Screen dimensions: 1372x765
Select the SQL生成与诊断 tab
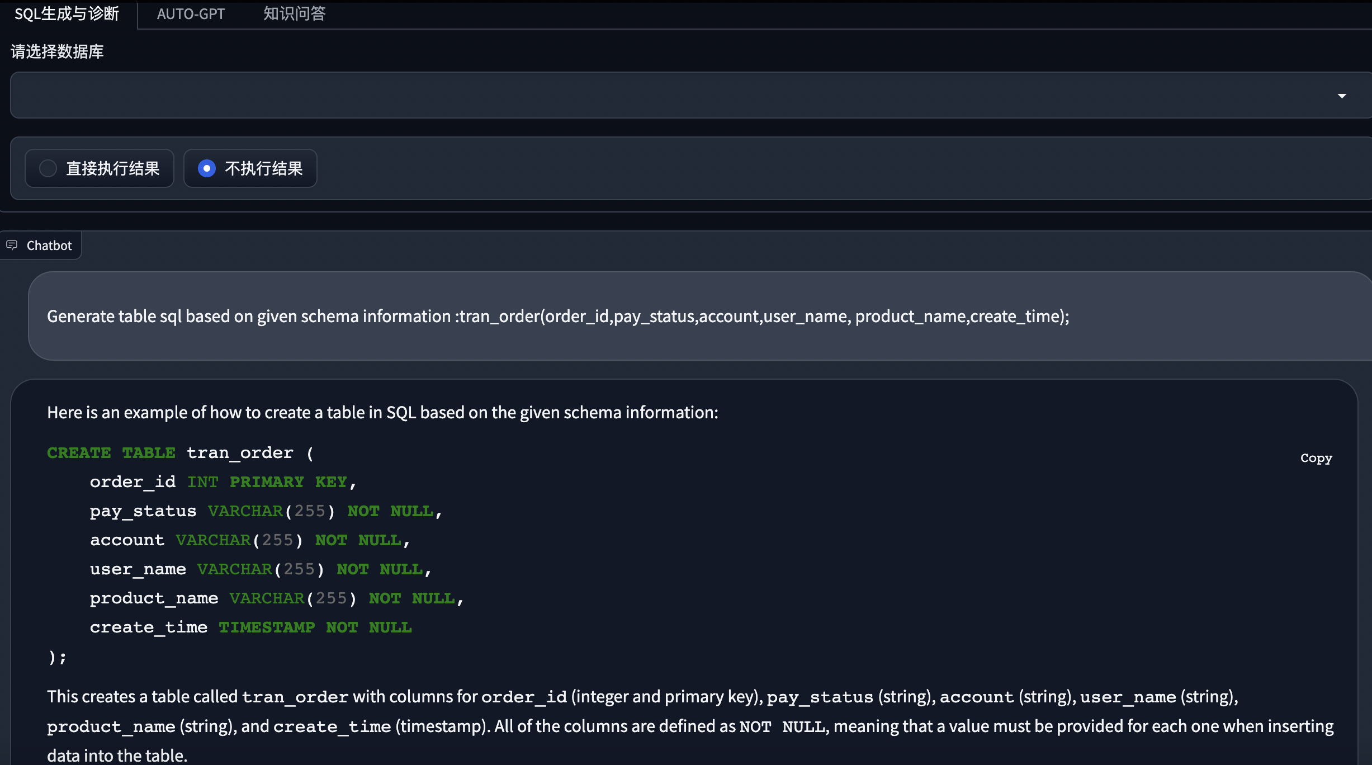pyautogui.click(x=67, y=14)
